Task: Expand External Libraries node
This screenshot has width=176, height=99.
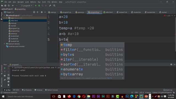Action: coord(4,44)
